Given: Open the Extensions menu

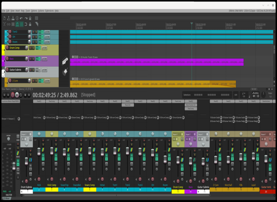Looking at the screenshot, I should pos(49,11).
